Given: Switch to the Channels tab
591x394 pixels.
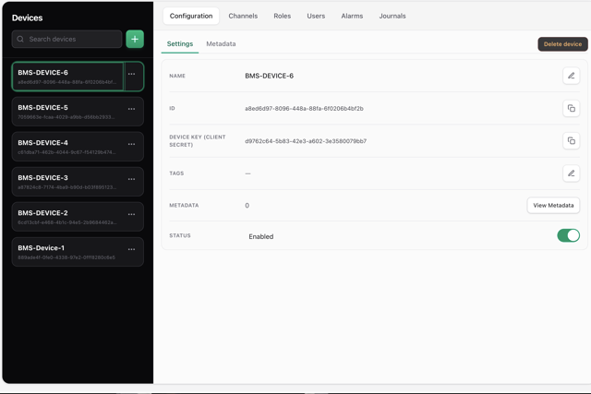Looking at the screenshot, I should tap(243, 16).
